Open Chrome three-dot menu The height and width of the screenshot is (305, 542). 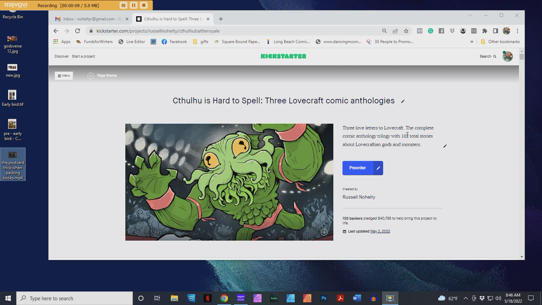coord(517,31)
